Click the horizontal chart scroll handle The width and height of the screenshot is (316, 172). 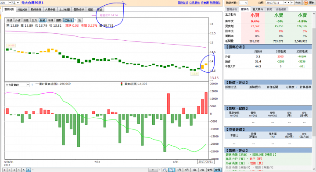click(153, 170)
